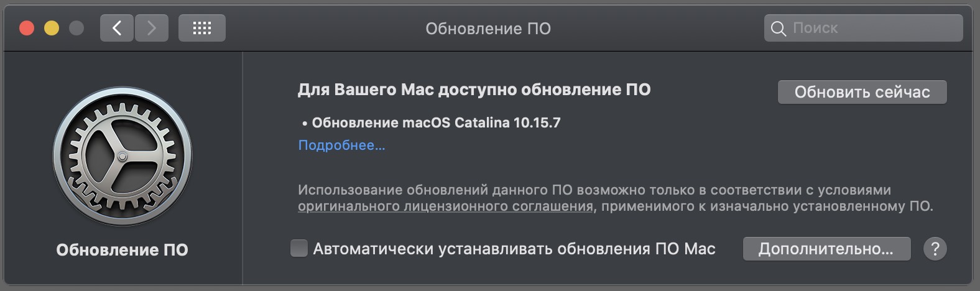The width and height of the screenshot is (980, 291).
Task: Click the gray disabled zoom button
Action: tap(76, 28)
